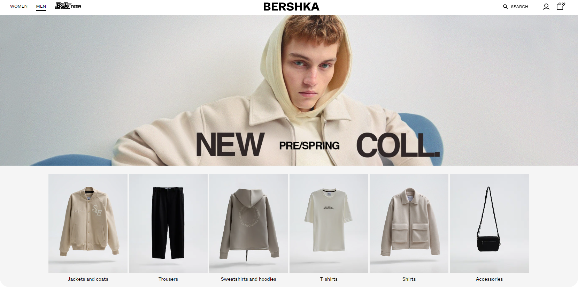Click the BERSHKA home logo
This screenshot has width=578, height=287.
pyautogui.click(x=291, y=7)
